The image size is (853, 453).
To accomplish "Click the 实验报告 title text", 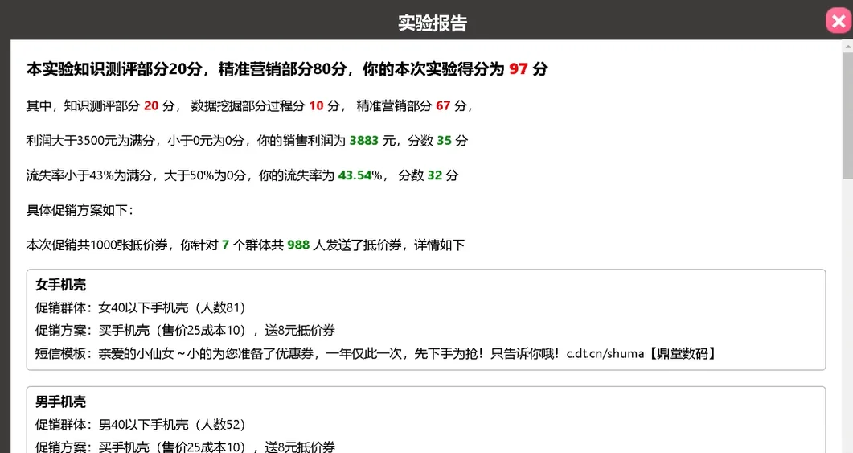I will point(432,23).
